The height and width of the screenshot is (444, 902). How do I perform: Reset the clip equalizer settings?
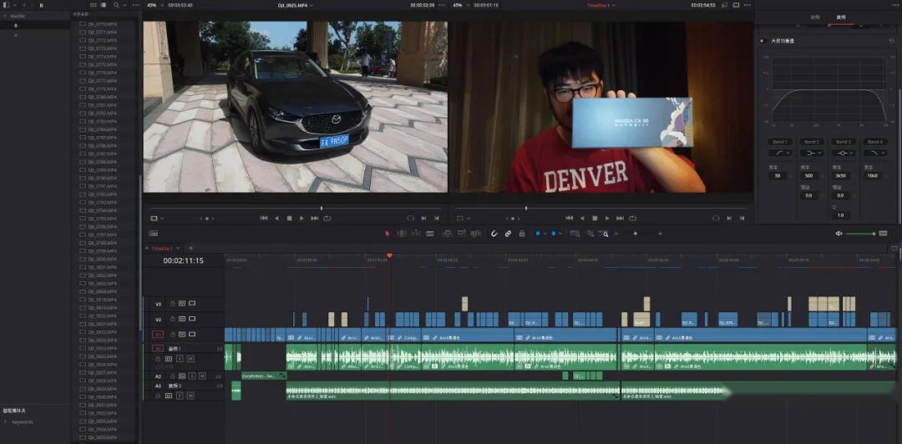(892, 41)
